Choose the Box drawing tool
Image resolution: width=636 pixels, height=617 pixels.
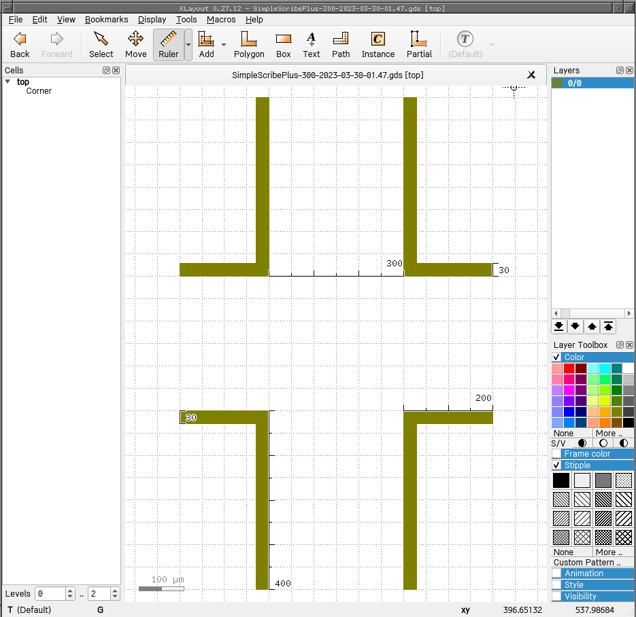coord(283,45)
